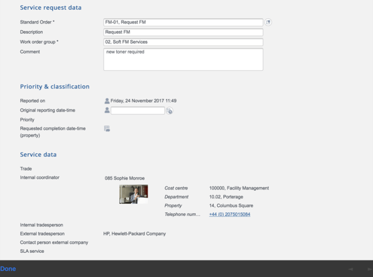
Task: Edit the Description field
Action: pos(183,32)
